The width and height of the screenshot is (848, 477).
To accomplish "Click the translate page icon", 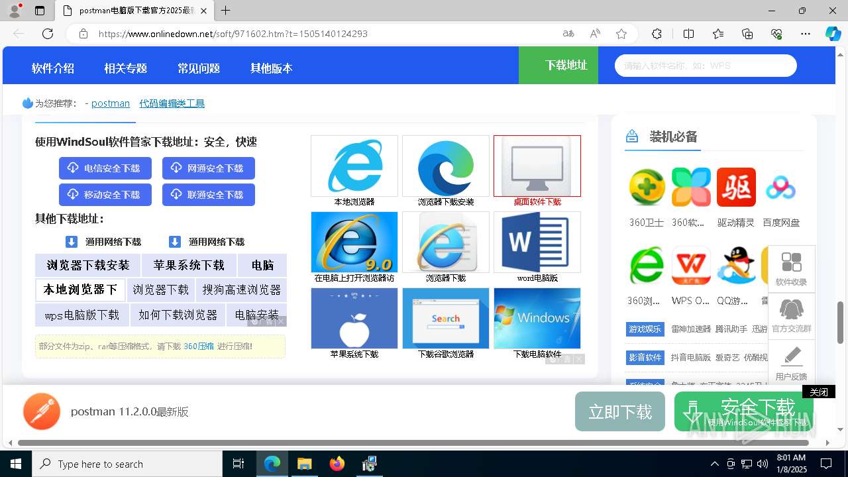I will 568,34.
